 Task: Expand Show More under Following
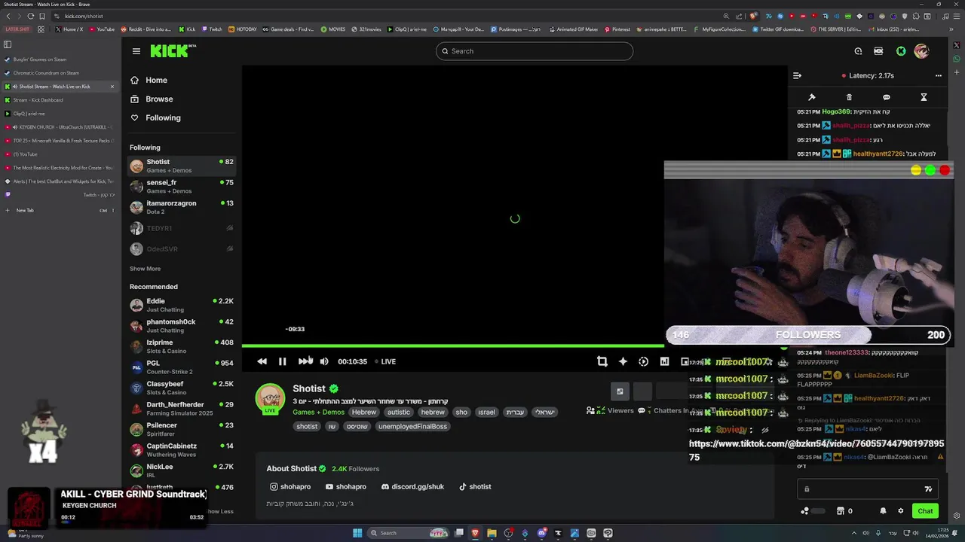click(145, 269)
